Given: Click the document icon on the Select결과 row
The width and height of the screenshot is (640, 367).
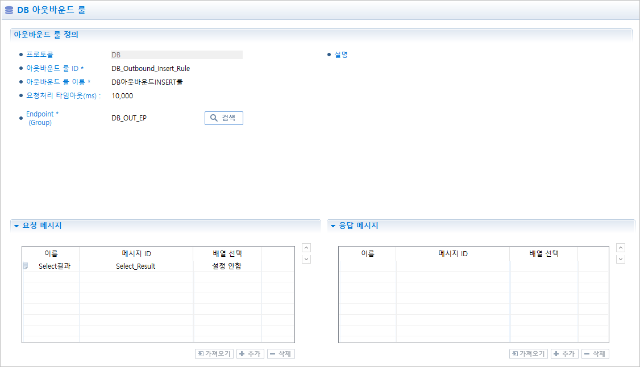Looking at the screenshot, I should [x=25, y=266].
